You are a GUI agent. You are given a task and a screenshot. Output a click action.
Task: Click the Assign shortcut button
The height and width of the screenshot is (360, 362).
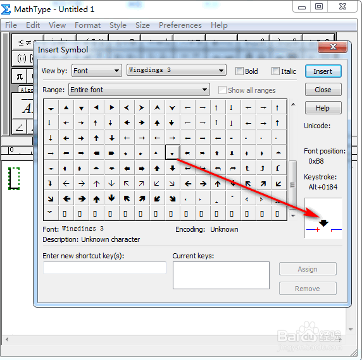(x=308, y=269)
